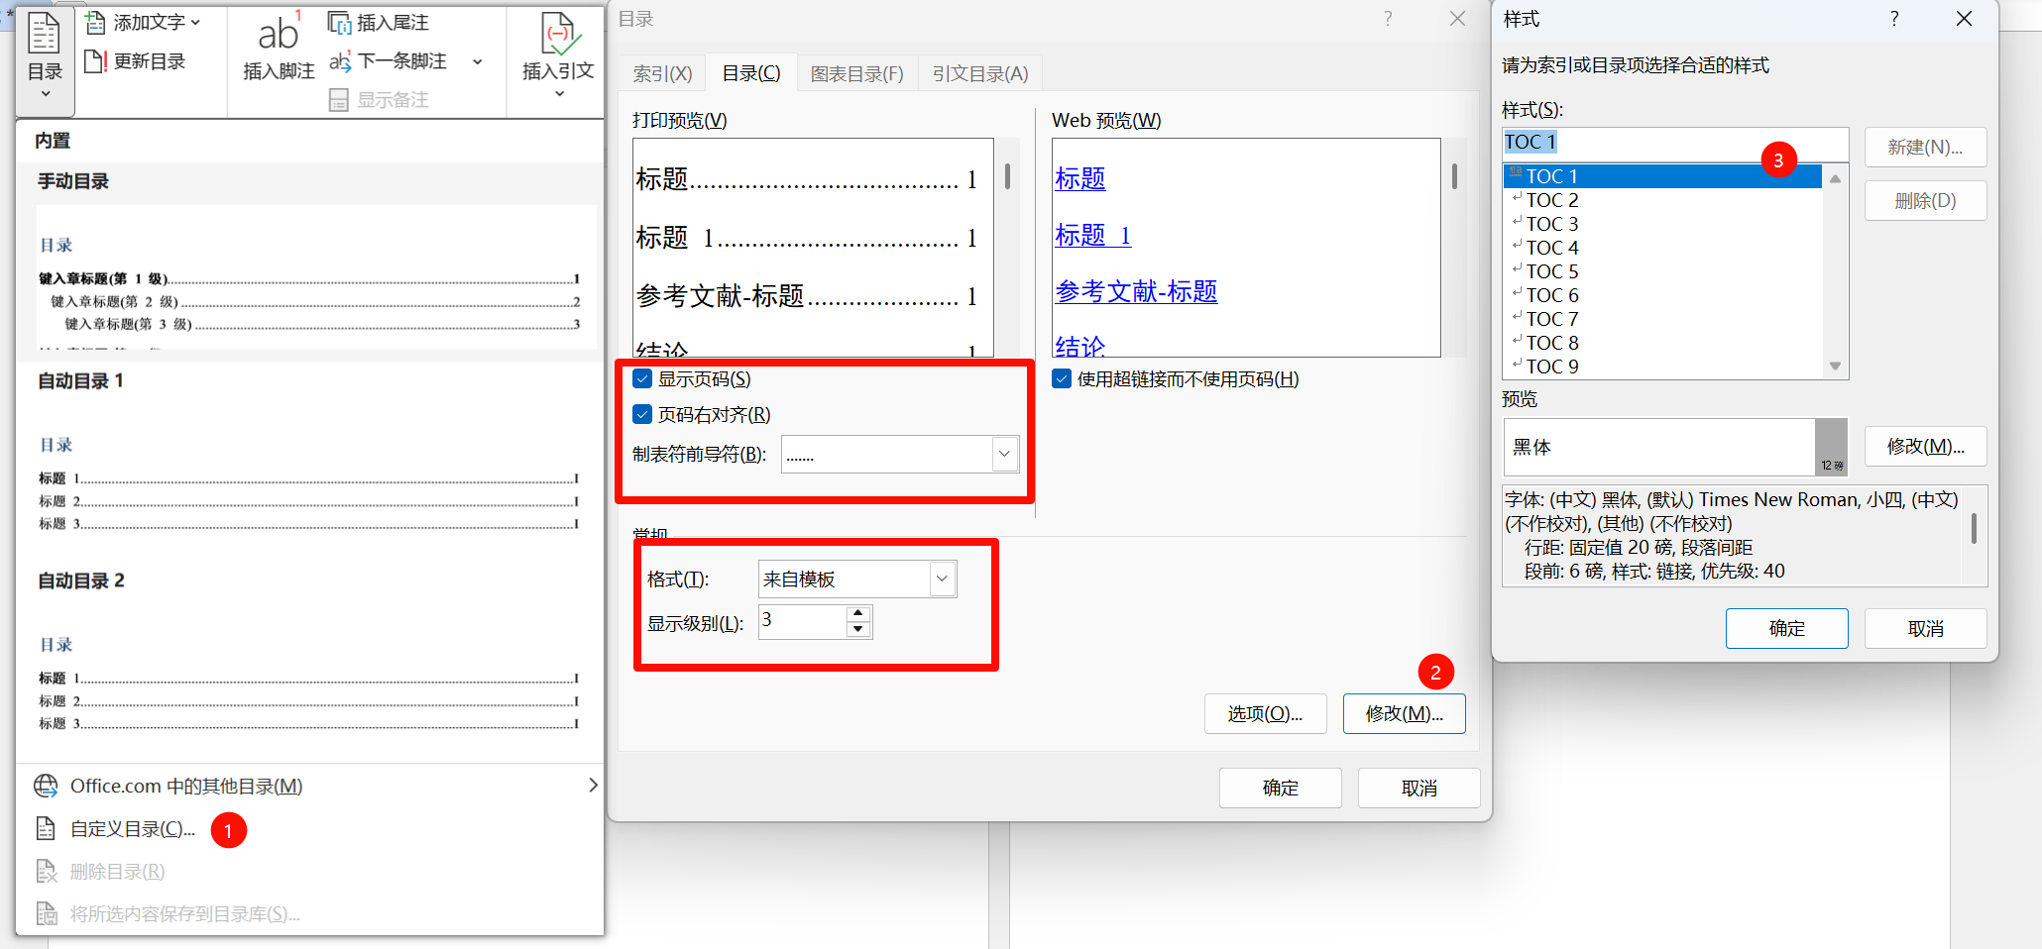Open Office.com 中的其他目录 globe item
Screen dimensions: 2042x949
[46, 786]
